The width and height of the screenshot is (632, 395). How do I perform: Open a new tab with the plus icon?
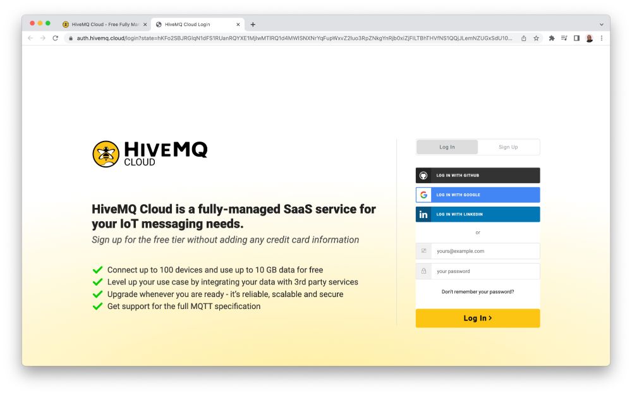[x=253, y=25]
